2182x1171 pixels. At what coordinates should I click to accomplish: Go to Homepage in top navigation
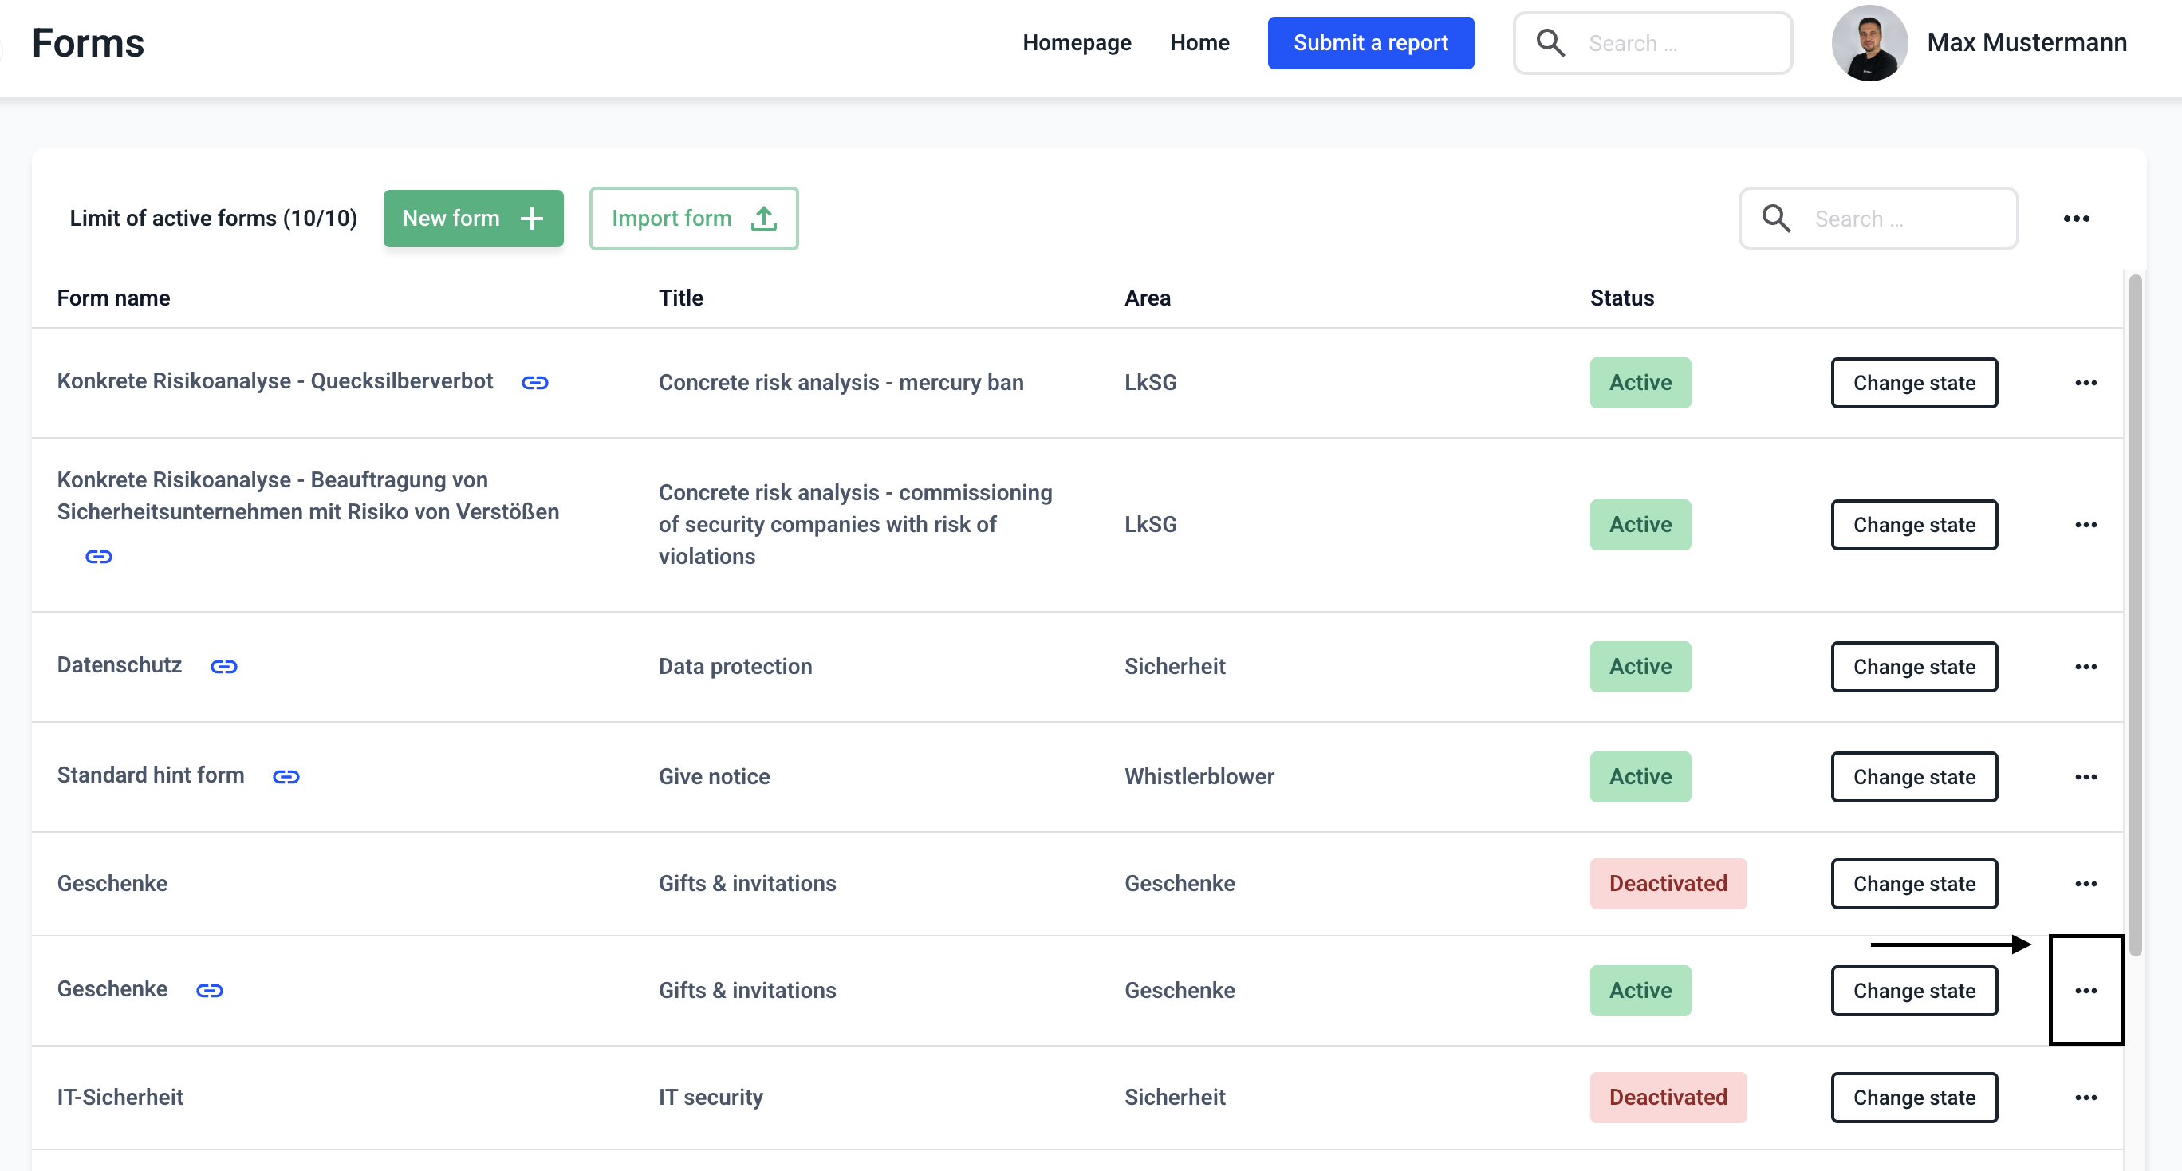point(1077,43)
